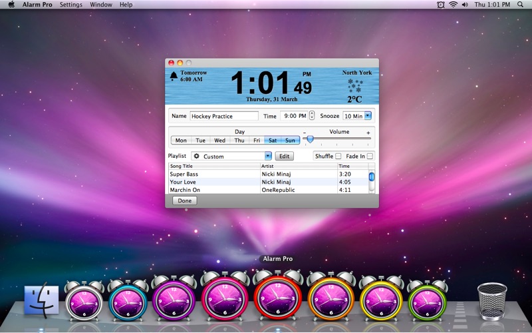Viewport: 532px width, 333px height.
Task: Click the OneRepublic artist cell
Action: point(299,190)
